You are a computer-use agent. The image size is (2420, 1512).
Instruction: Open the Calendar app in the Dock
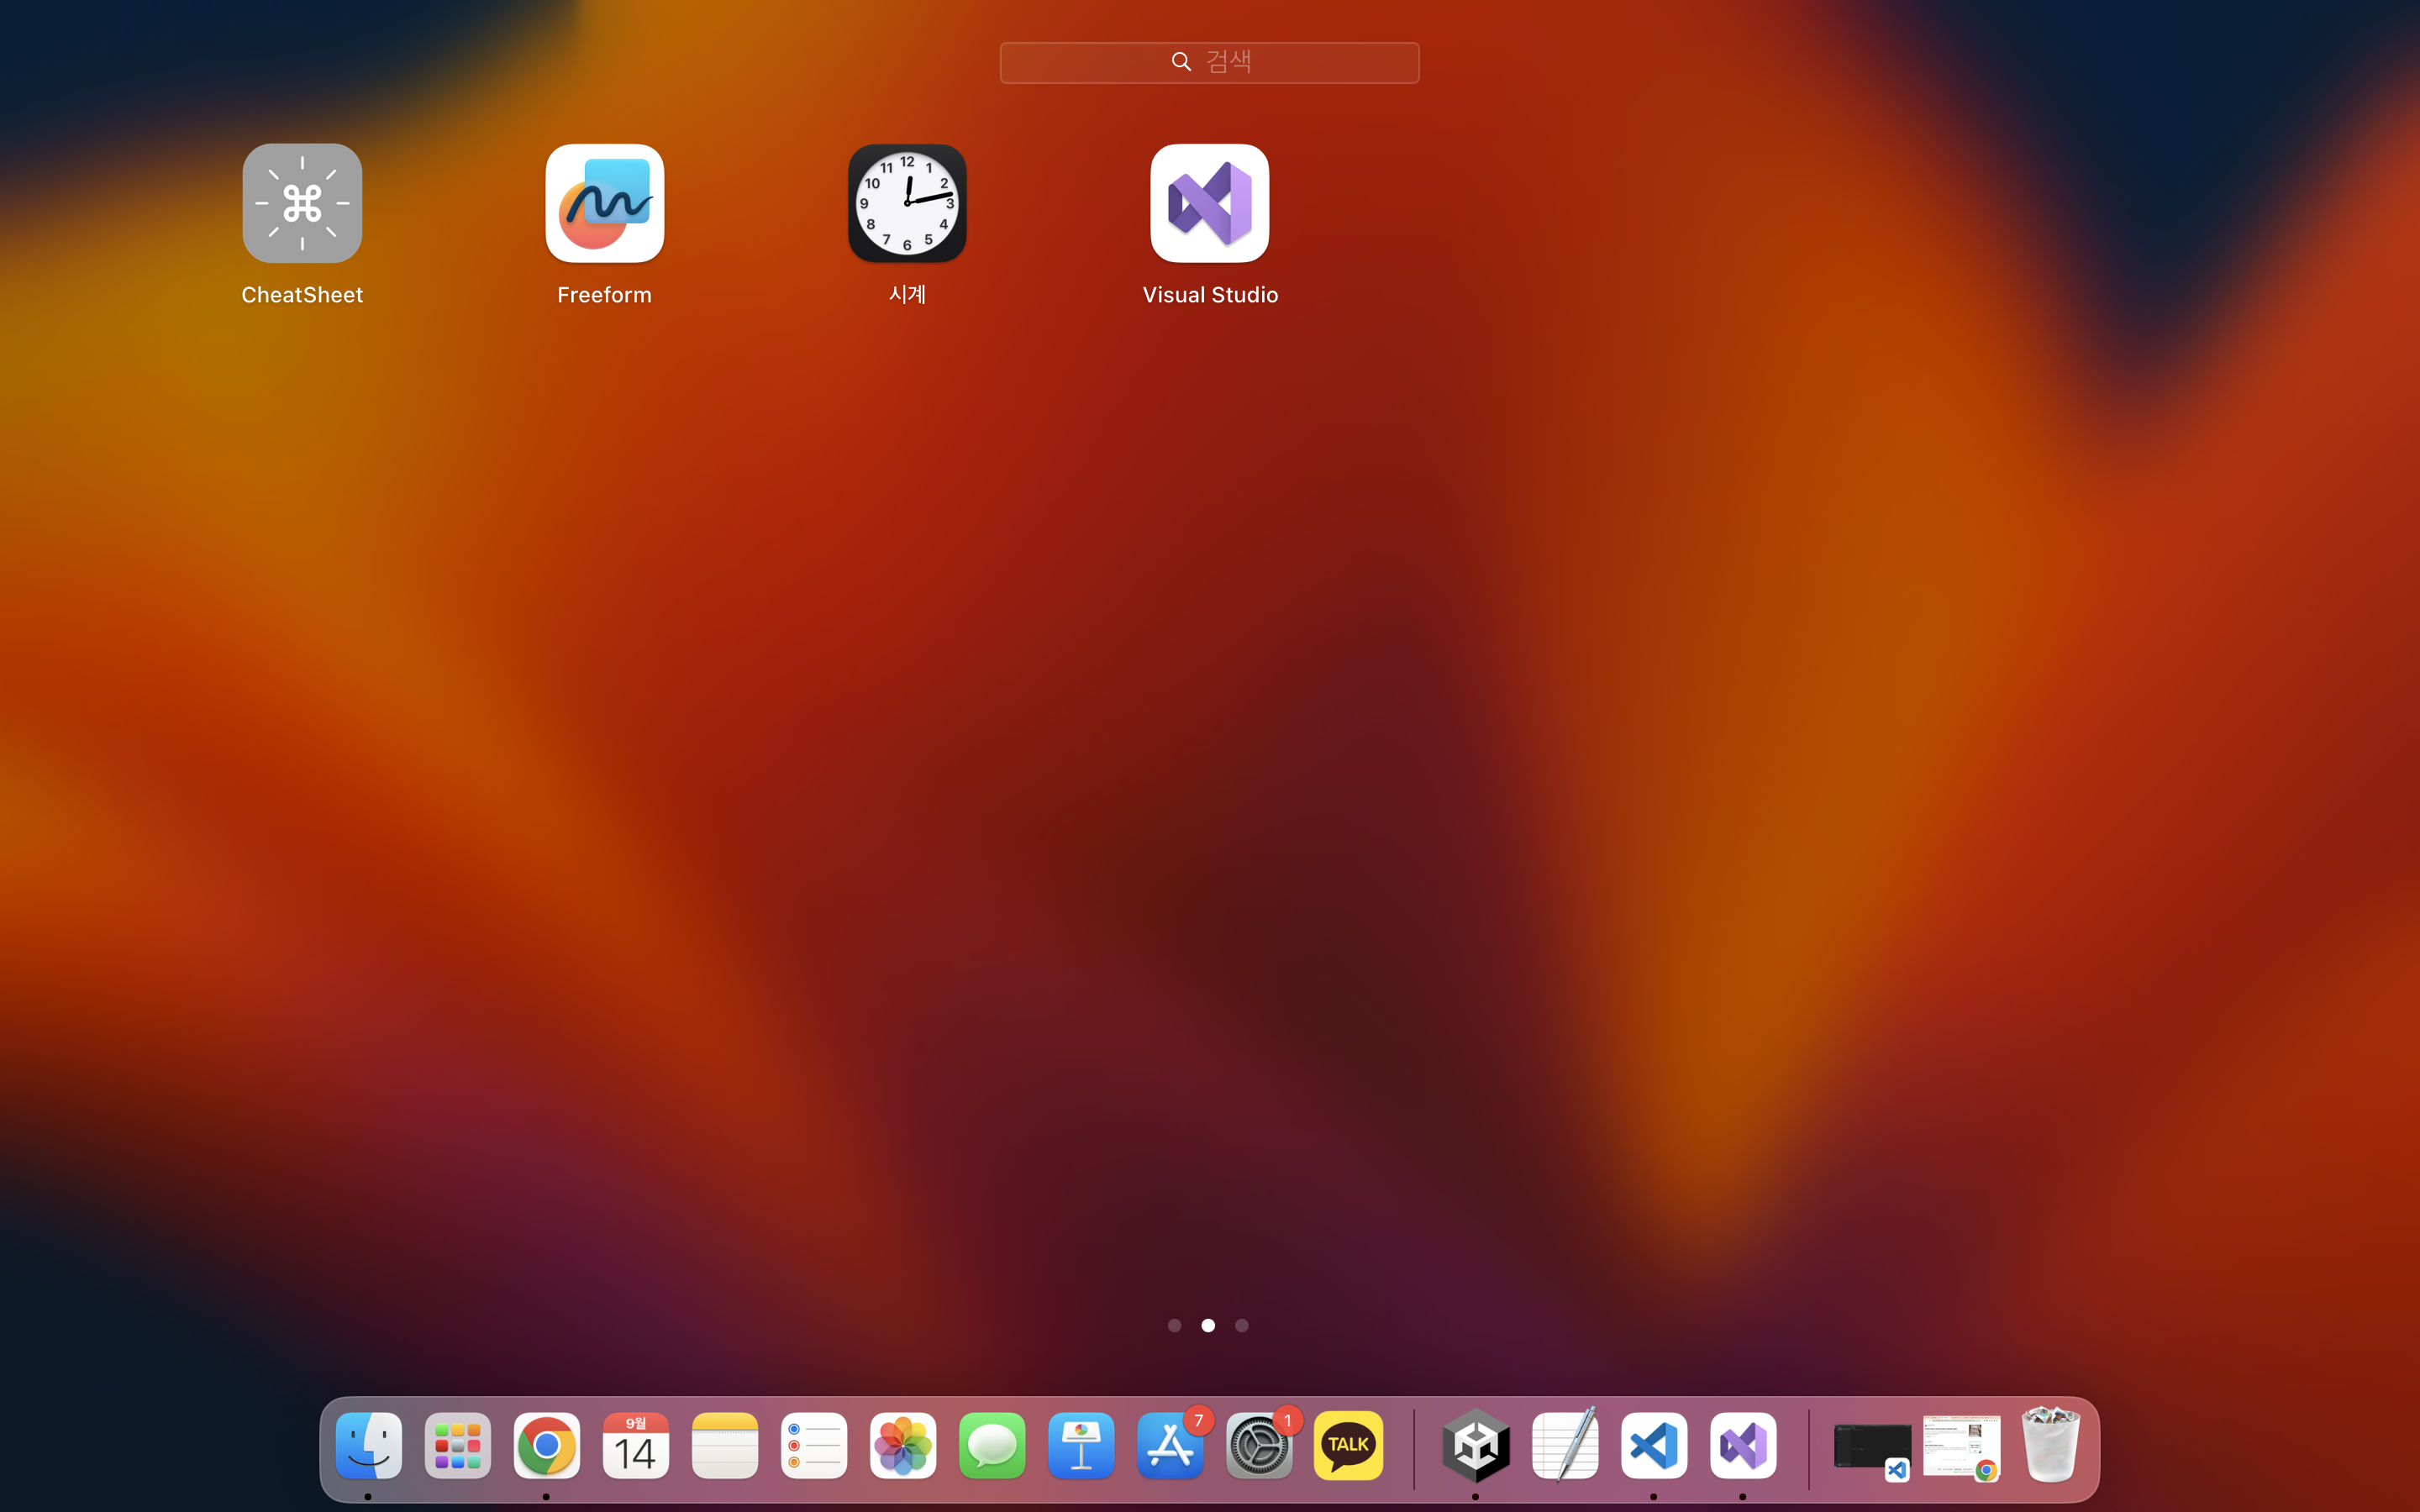(x=636, y=1446)
